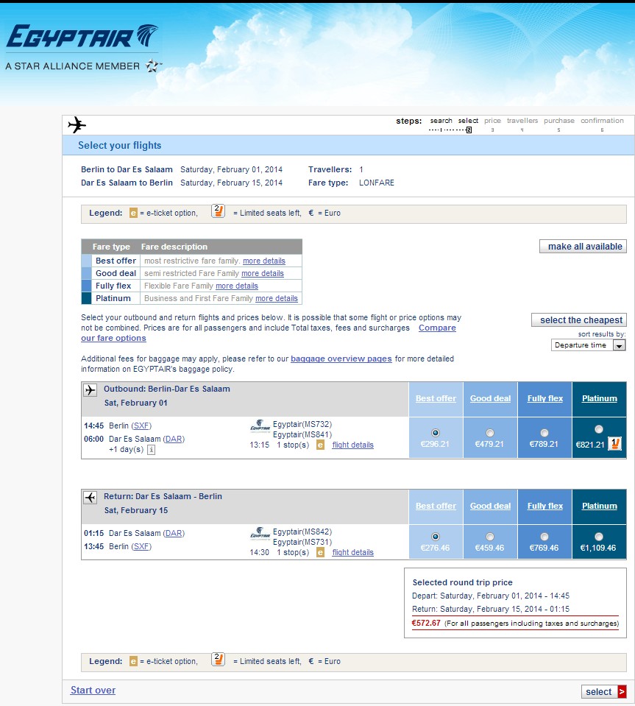Click select the cheapest button
635x706 pixels.
(579, 320)
